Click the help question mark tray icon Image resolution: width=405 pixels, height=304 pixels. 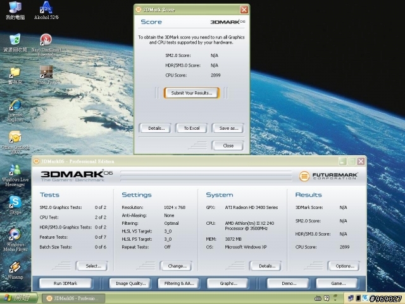coord(327,298)
